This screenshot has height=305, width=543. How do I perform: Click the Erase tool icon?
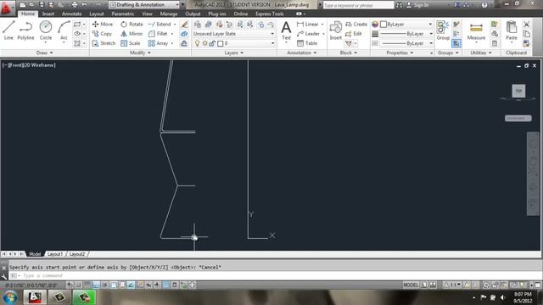[184, 25]
